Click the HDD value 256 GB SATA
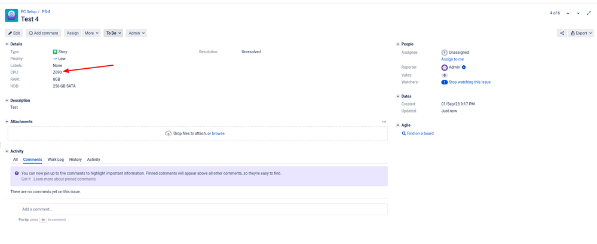Viewport: 597px width, 244px height. click(65, 86)
